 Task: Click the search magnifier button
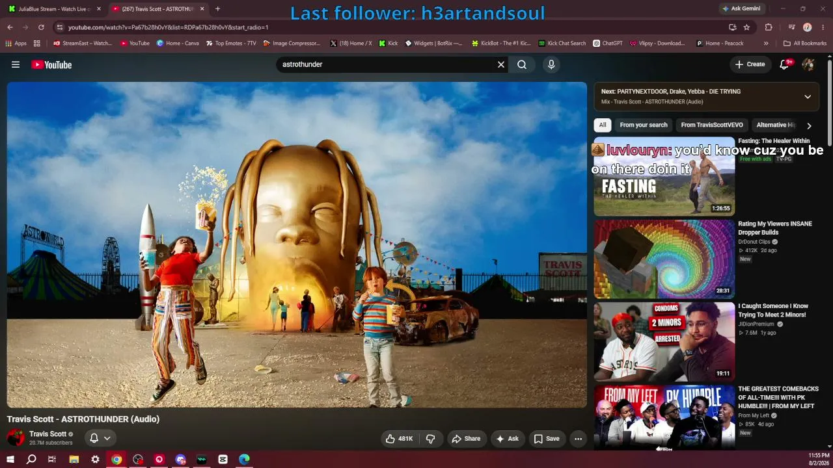click(x=522, y=64)
